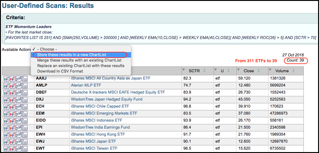Open the green bar chart icon for EWT

click(6, 148)
